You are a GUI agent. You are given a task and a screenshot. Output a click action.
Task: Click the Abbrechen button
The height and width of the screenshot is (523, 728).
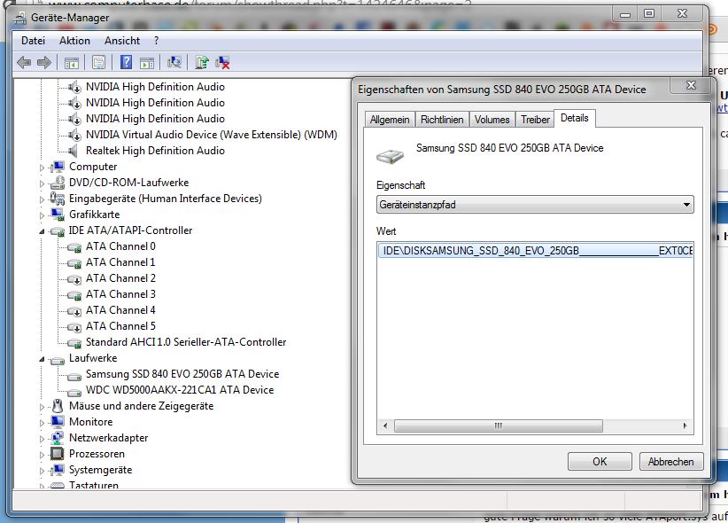(x=671, y=461)
